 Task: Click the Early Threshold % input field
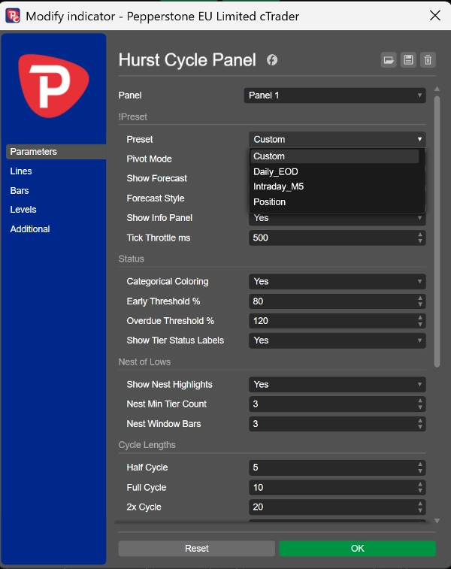337,301
